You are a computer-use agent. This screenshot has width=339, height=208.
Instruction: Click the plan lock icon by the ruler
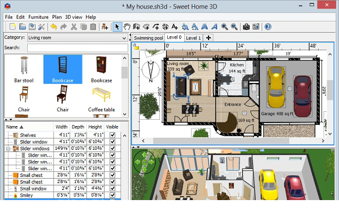(136, 46)
